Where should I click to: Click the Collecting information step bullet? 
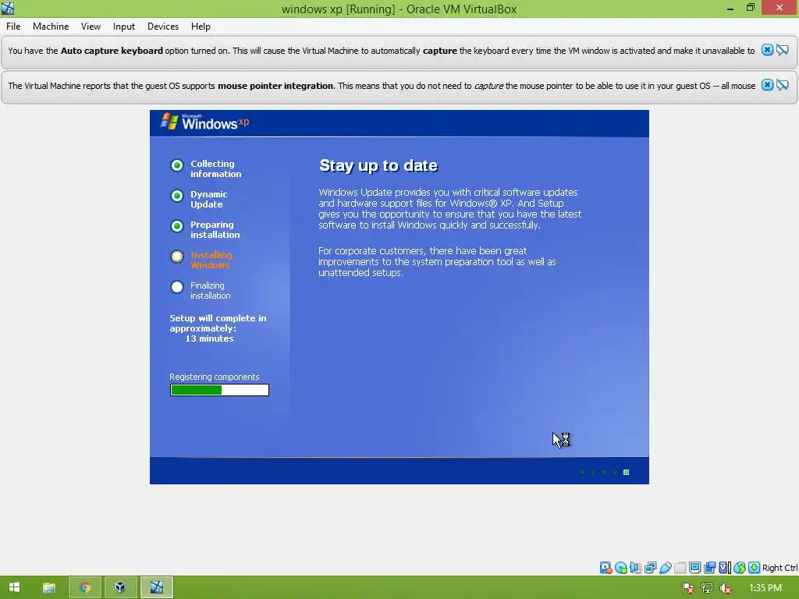(177, 165)
